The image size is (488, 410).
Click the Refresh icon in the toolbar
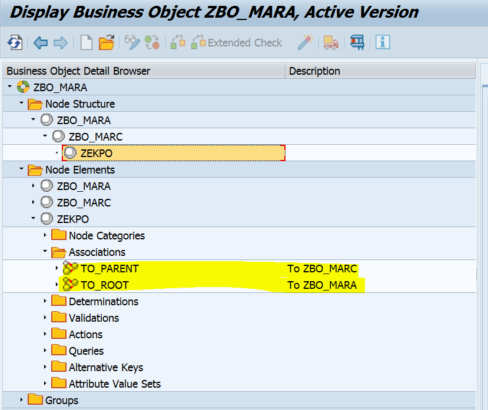coord(13,42)
